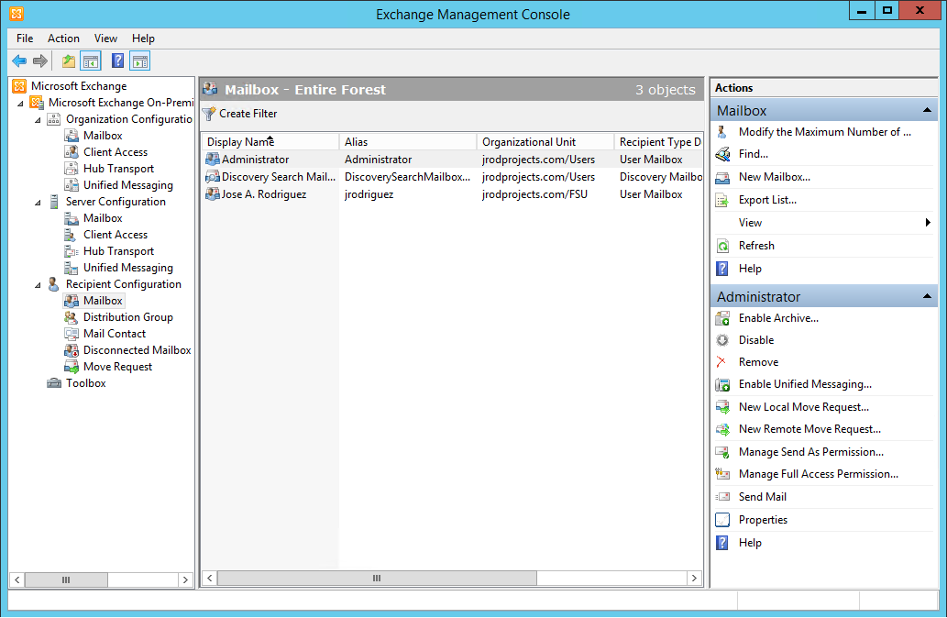This screenshot has height=618, width=947.
Task: Click the Manage Full Access Permission icon
Action: (722, 474)
